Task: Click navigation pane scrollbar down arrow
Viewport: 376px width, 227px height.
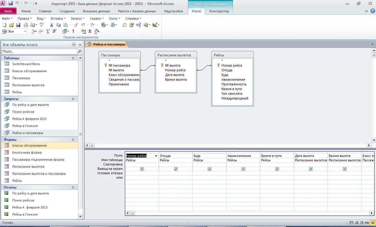Action: (x=80, y=216)
